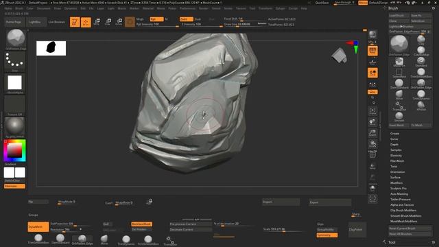Open the material sphere selector on left
The image size is (439, 247).
pyautogui.click(x=15, y=127)
